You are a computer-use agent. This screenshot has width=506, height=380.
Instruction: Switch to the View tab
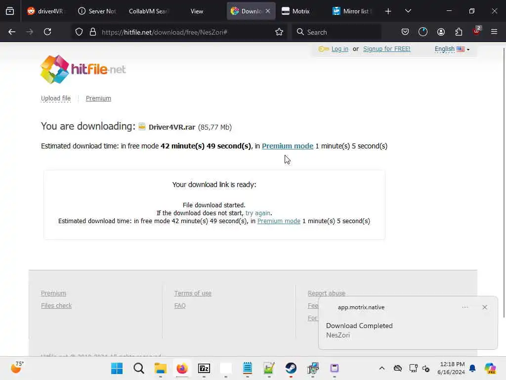tap(197, 11)
